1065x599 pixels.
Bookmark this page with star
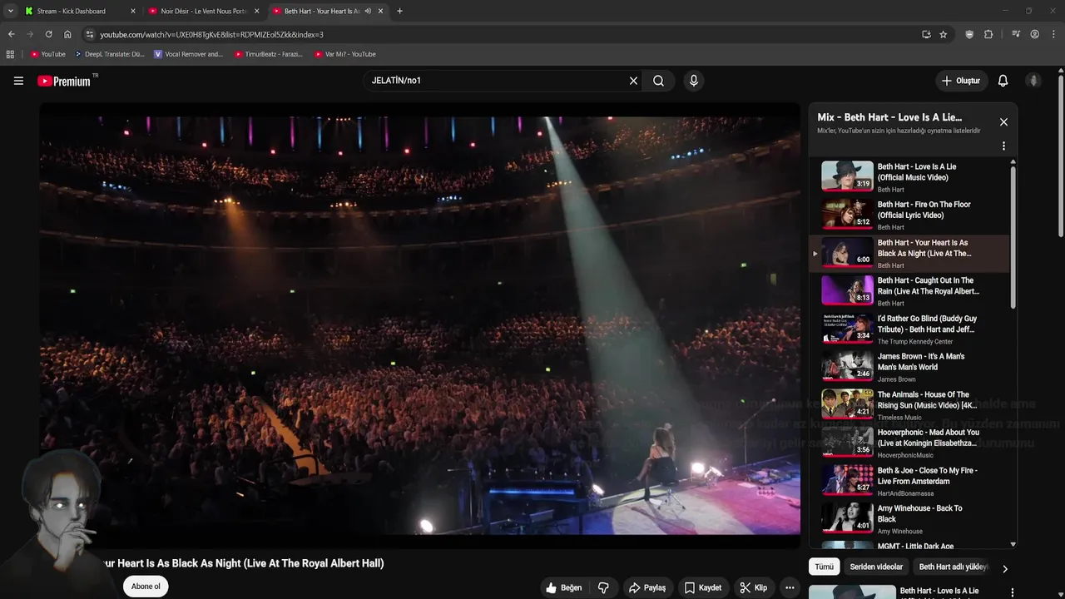943,34
